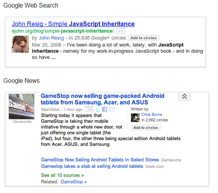
Task: Email the news story via envelope icon
Action: coord(112,109)
